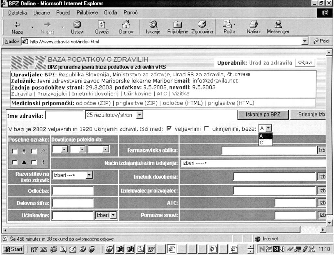The image size is (334, 255).
Task: Open the Datoteka menu
Action: pyautogui.click(x=18, y=13)
